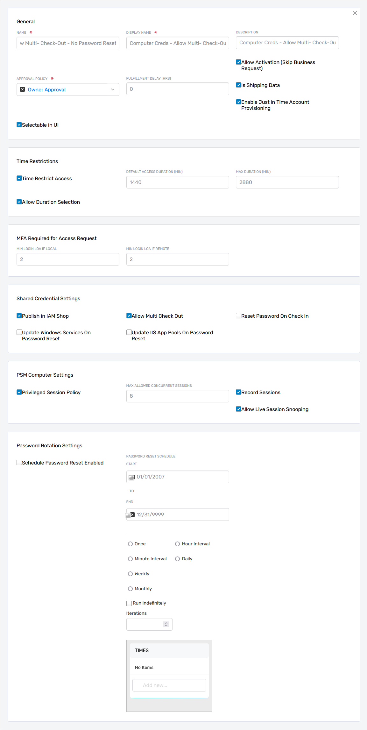This screenshot has width=367, height=730.
Task: Toggle Record Sessions checkbox off
Action: [x=238, y=392]
